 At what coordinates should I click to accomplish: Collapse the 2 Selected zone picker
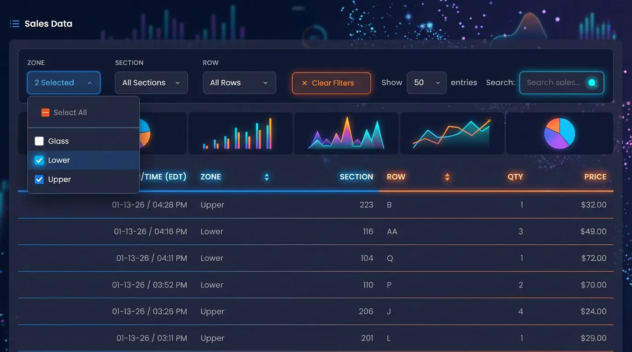[x=63, y=83]
